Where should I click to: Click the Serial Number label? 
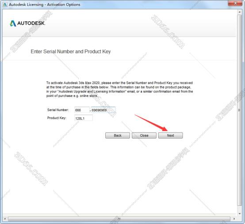(x=58, y=110)
